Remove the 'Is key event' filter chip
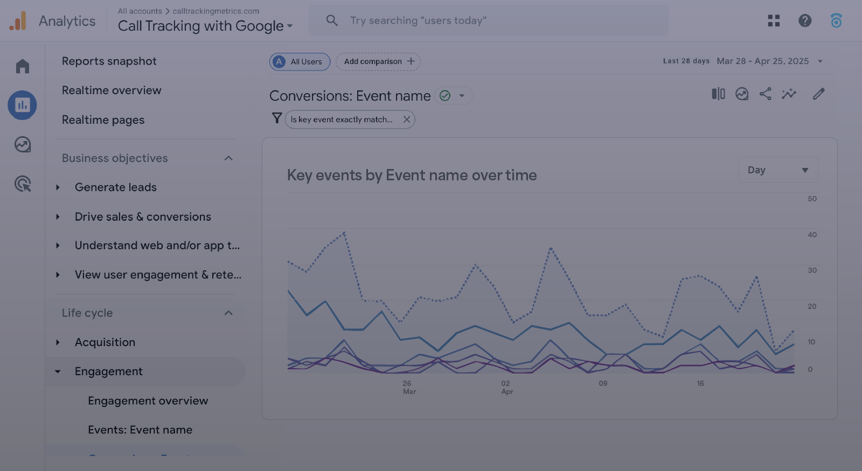 pyautogui.click(x=407, y=119)
